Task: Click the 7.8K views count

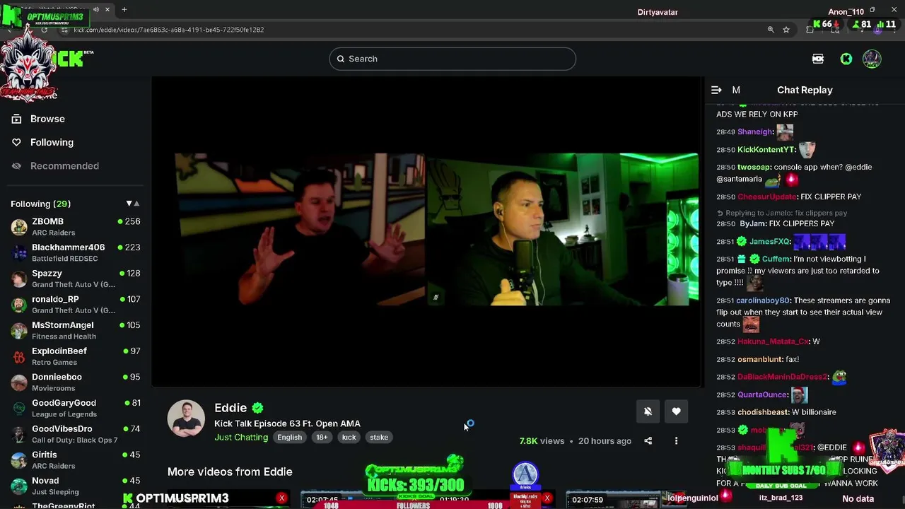Action: [x=542, y=441]
